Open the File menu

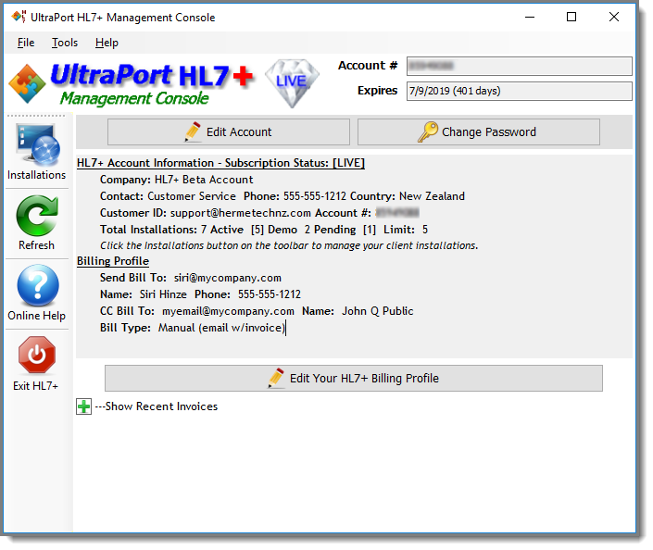[26, 43]
